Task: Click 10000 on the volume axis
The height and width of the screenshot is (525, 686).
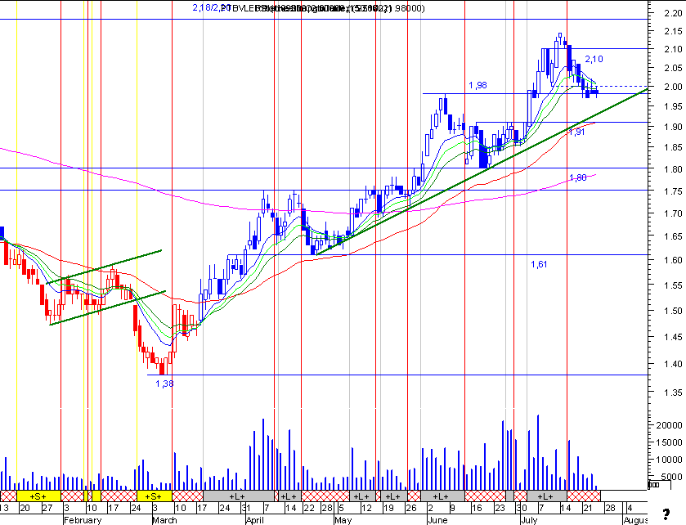Action: point(669,460)
